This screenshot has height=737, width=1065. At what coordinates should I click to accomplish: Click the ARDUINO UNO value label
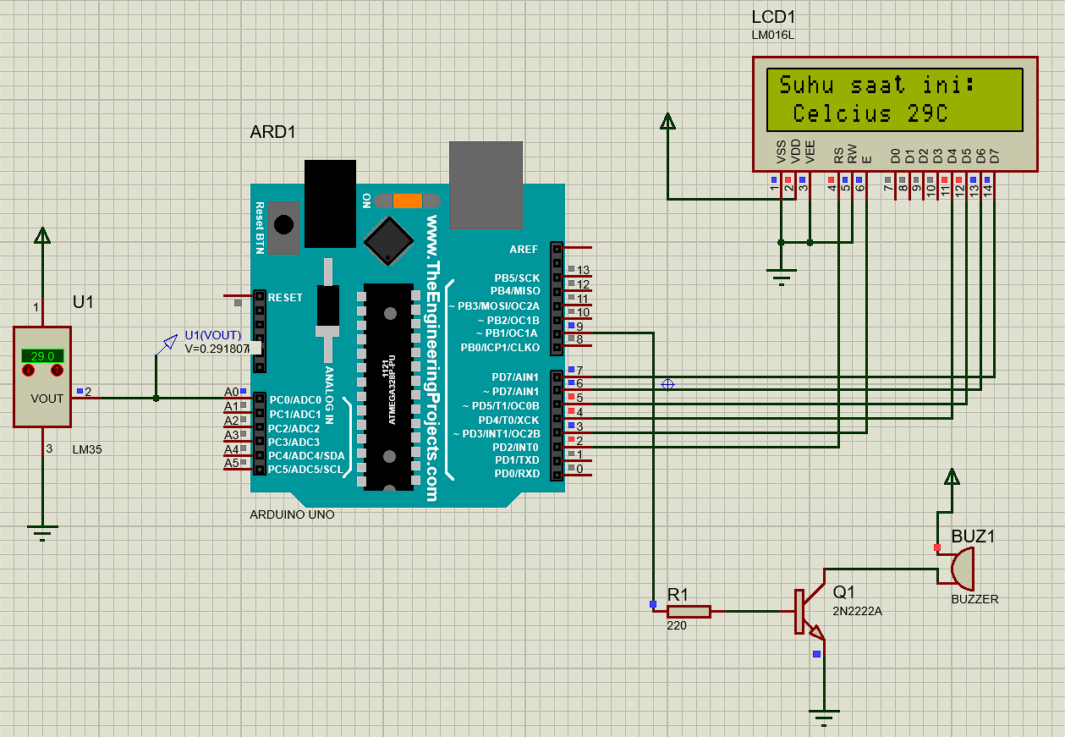click(x=293, y=514)
